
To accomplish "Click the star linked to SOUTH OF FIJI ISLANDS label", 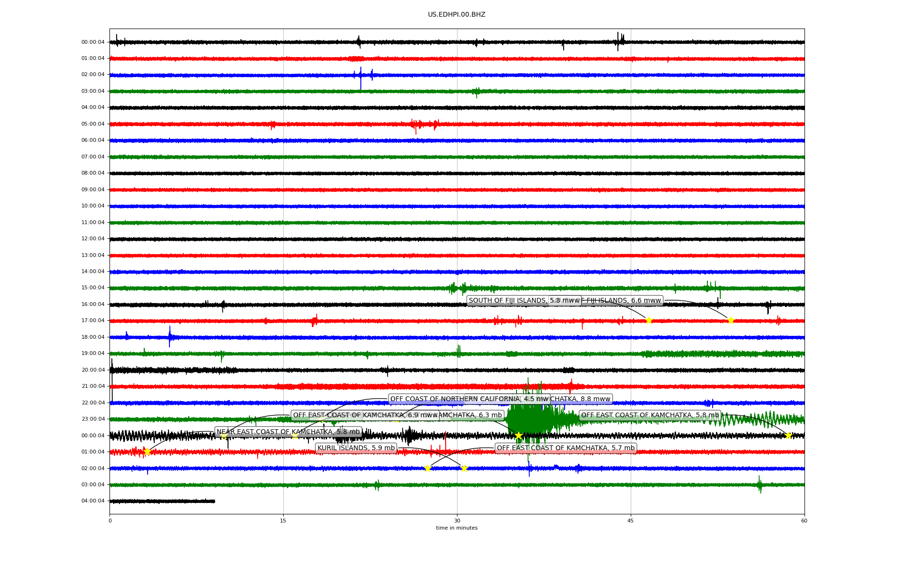I will click(x=648, y=321).
